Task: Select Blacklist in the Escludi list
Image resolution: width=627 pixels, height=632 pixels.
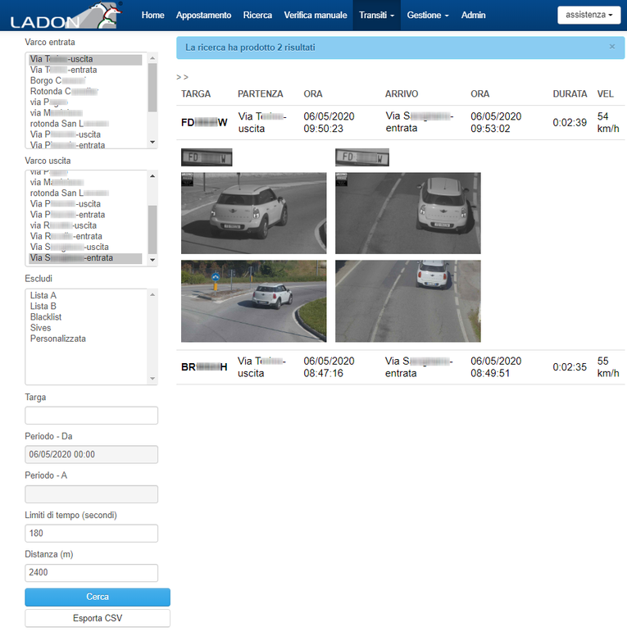Action: (x=46, y=317)
